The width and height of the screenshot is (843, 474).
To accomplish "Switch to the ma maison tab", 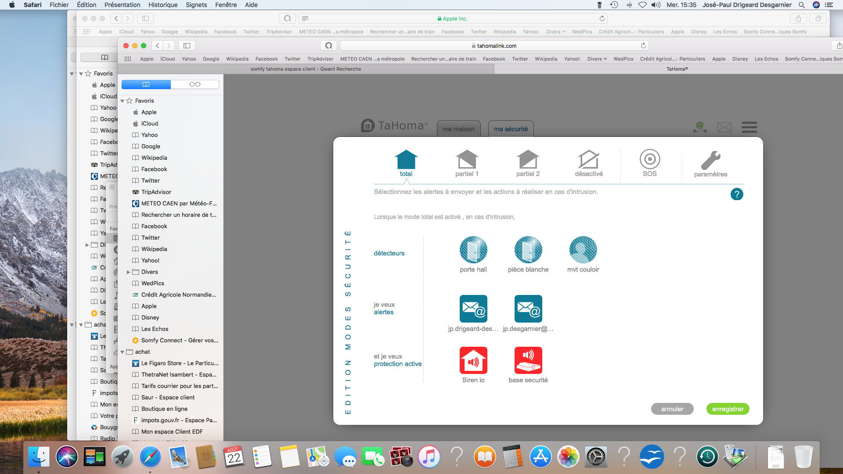I will (458, 129).
